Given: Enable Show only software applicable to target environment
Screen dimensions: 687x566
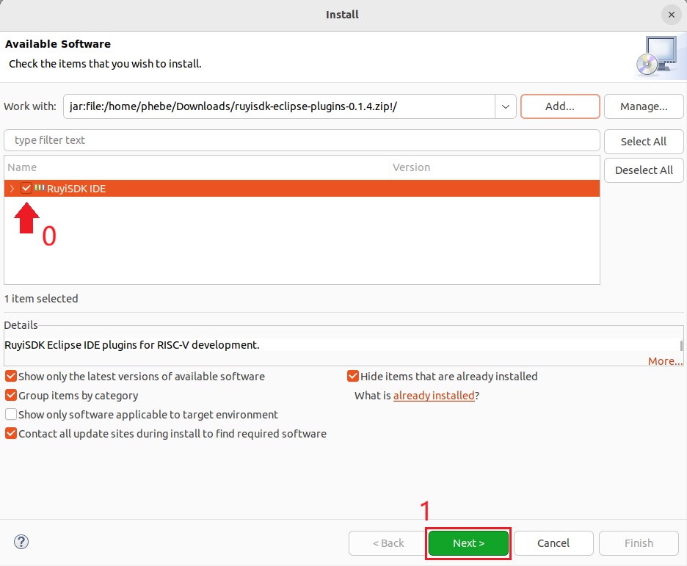Looking at the screenshot, I should point(11,415).
